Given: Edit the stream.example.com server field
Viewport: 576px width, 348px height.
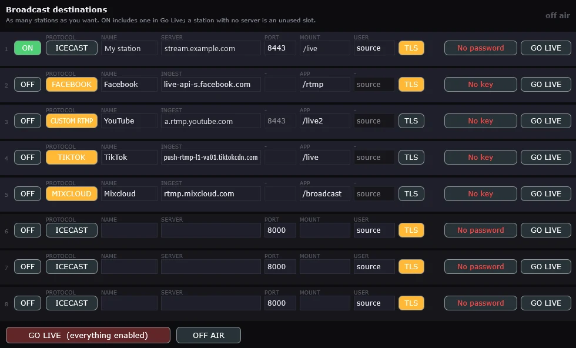Looking at the screenshot, I should tap(211, 48).
